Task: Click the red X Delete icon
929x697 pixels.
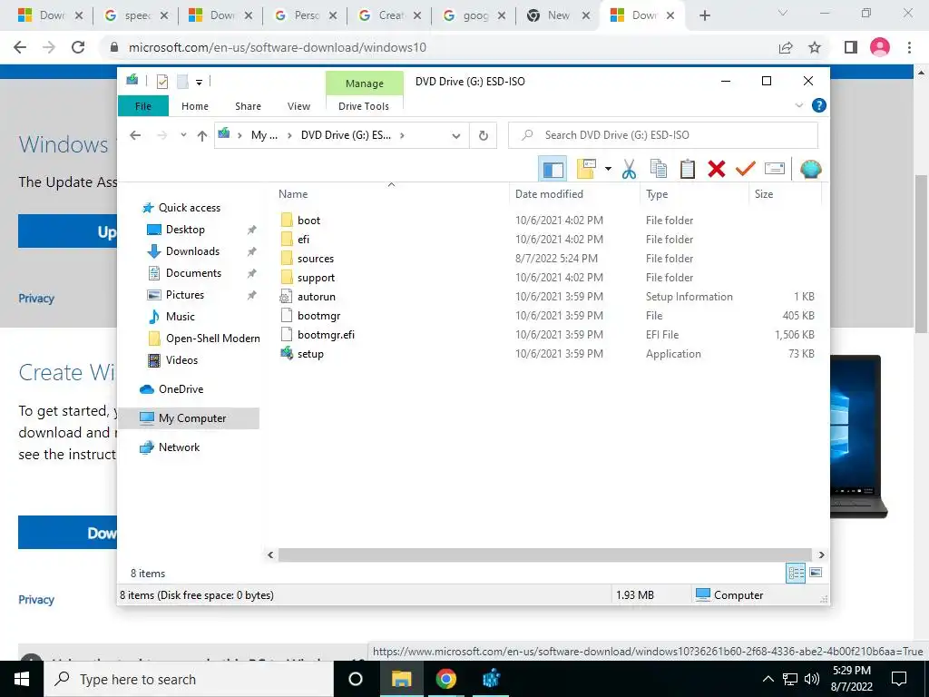Action: pyautogui.click(x=717, y=169)
